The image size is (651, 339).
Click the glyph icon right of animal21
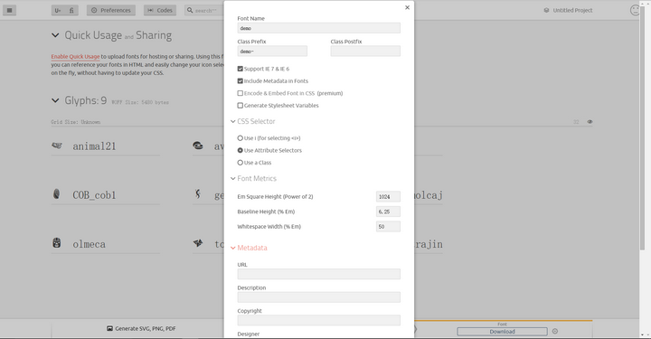click(198, 146)
